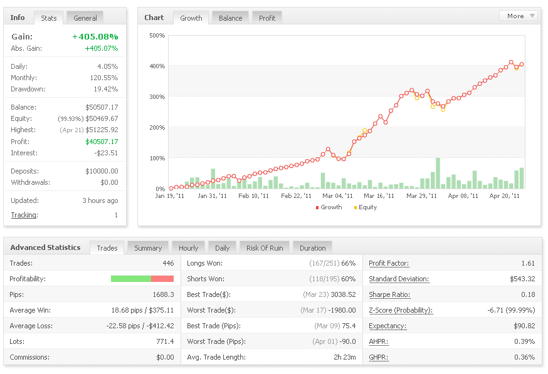The width and height of the screenshot is (548, 374).
Task: Open the Hourly statistics tab
Action: click(188, 248)
